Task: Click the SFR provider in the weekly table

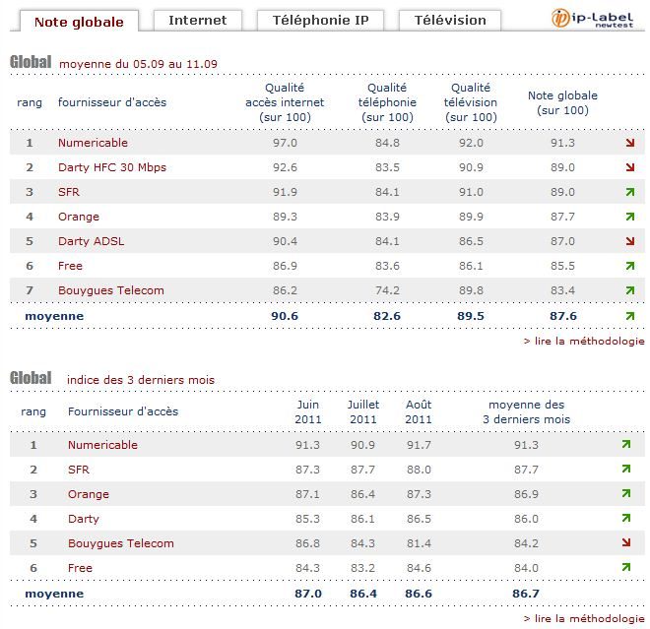Action: click(69, 192)
